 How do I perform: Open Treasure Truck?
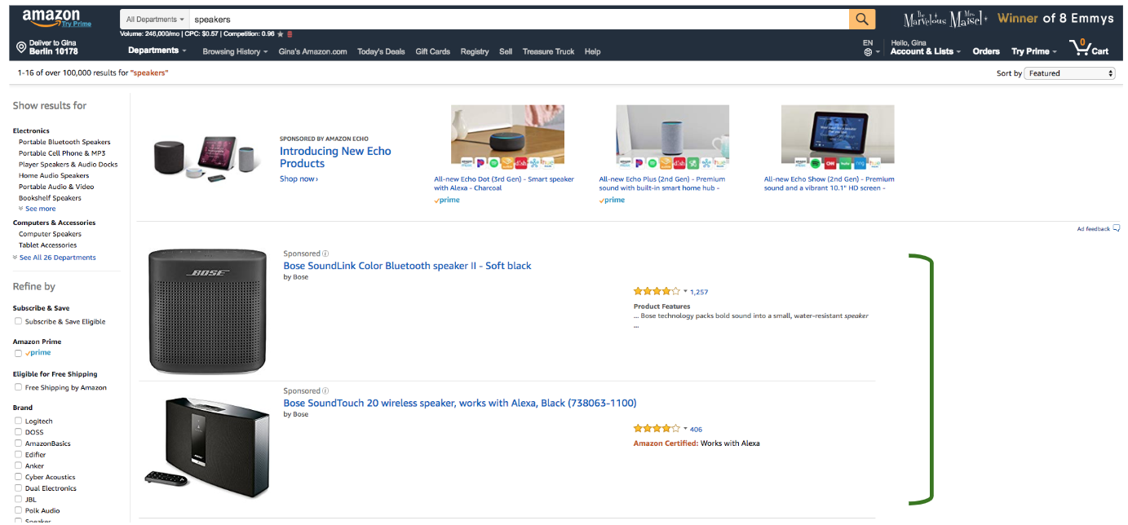point(548,51)
